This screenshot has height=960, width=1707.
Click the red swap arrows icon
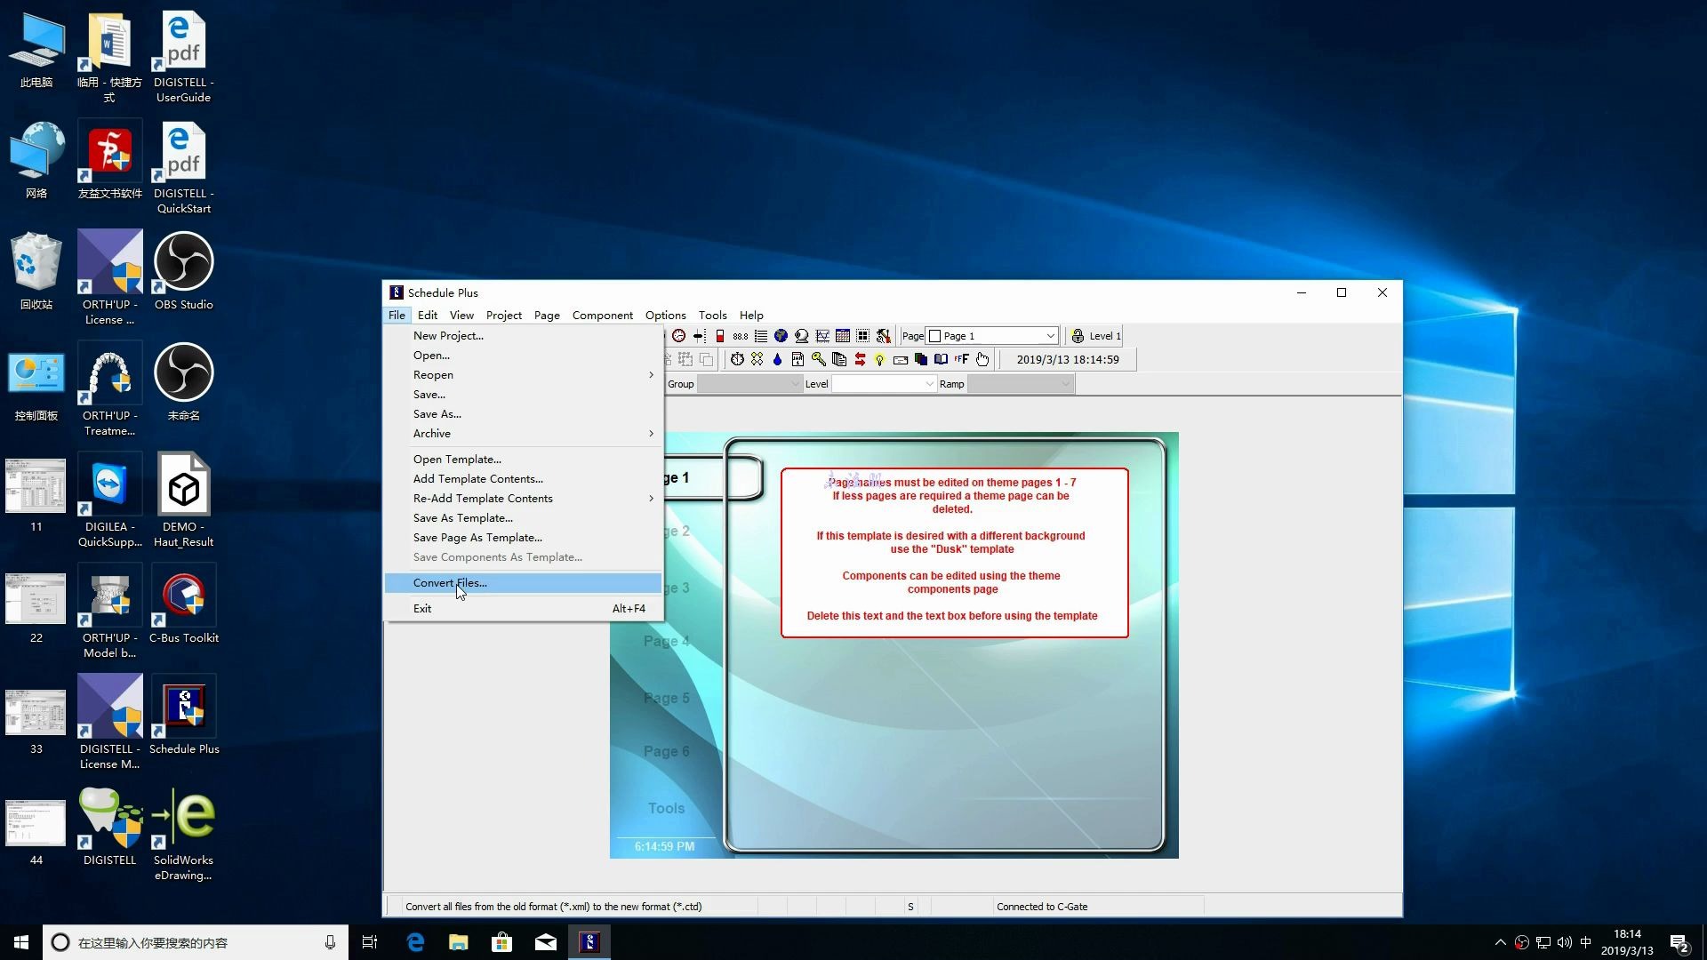[860, 359]
